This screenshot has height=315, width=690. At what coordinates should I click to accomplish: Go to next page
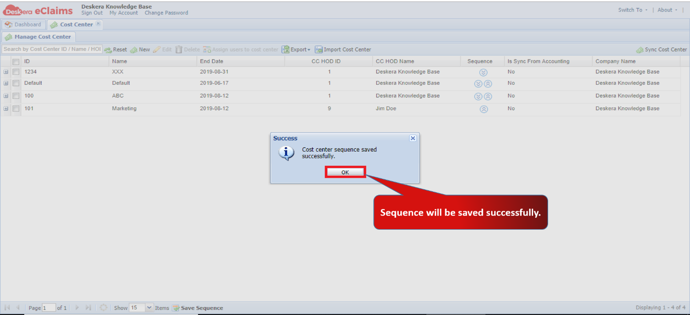click(77, 308)
